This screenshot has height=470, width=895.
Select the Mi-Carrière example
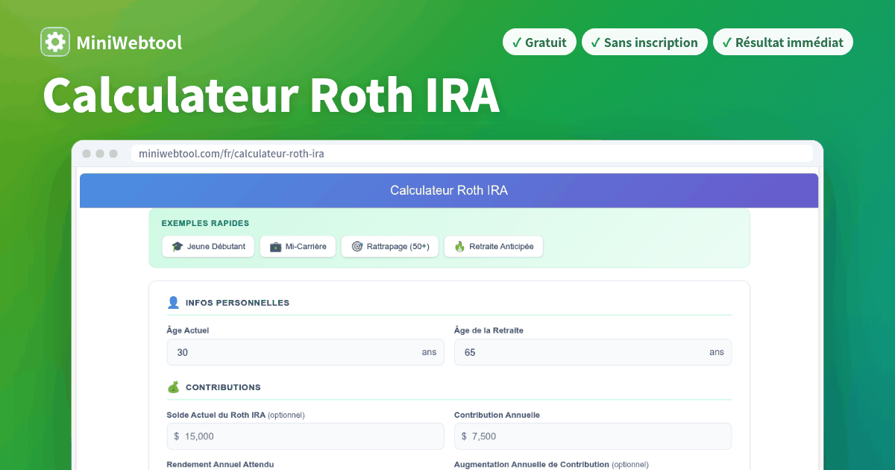click(x=298, y=246)
